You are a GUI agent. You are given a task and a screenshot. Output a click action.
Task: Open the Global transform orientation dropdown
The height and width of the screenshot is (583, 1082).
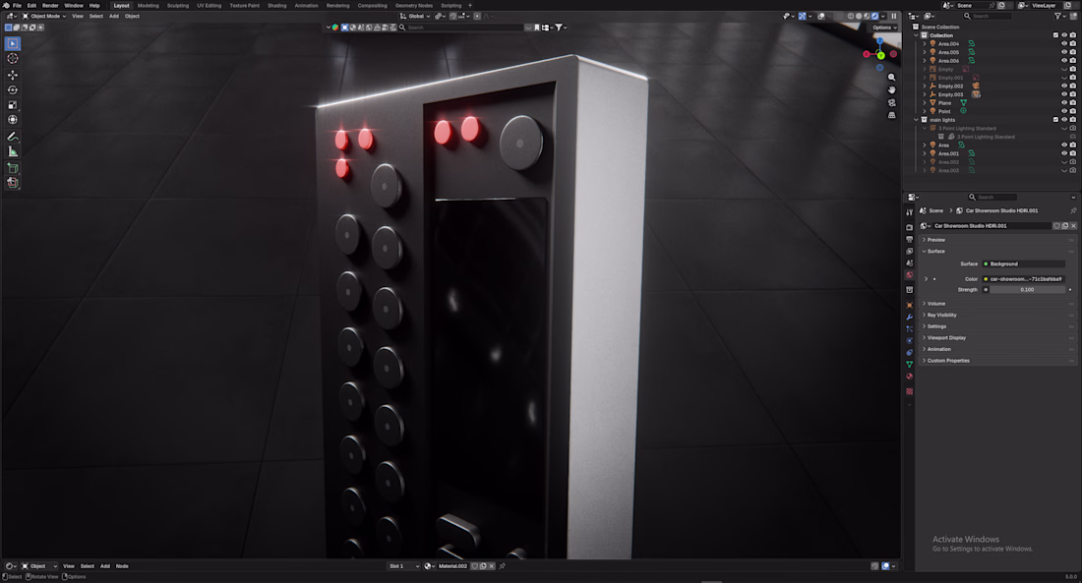click(x=415, y=16)
